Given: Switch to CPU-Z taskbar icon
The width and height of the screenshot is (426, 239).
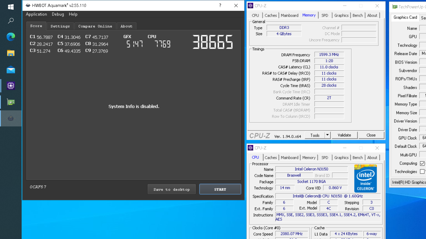Looking at the screenshot, I should (x=11, y=86).
